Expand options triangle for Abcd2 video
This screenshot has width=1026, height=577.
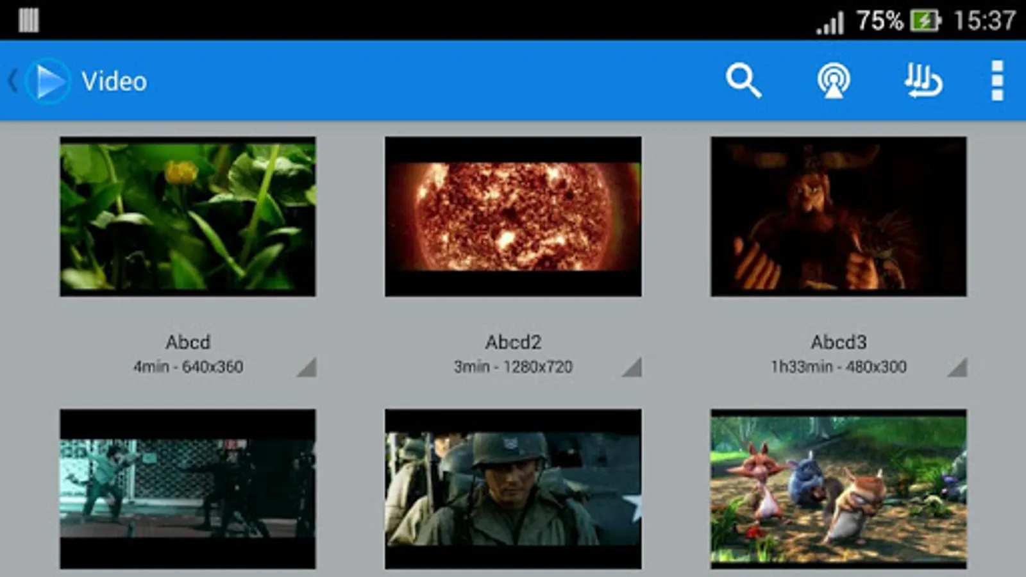pyautogui.click(x=632, y=367)
